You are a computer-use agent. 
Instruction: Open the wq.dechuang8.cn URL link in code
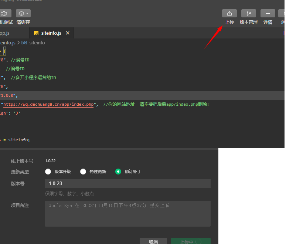click(48, 104)
